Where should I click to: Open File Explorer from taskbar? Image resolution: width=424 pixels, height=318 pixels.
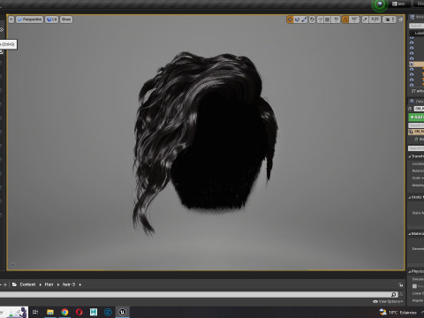50,312
